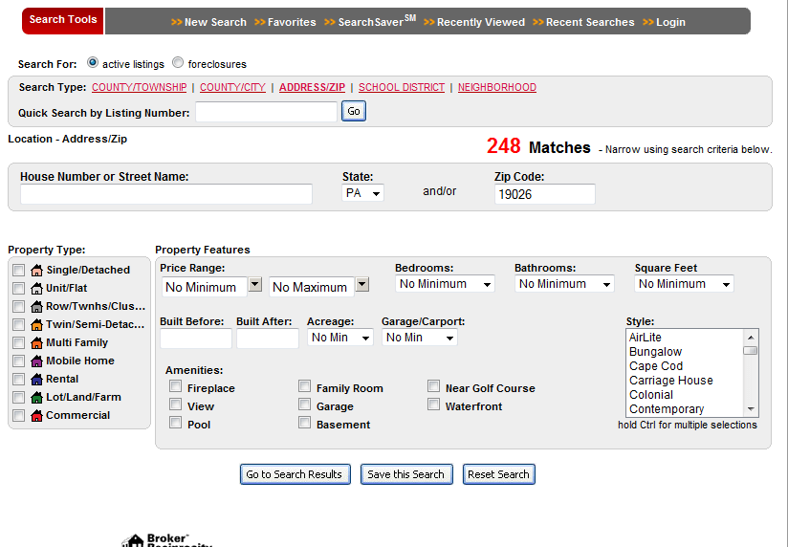The image size is (788, 547).
Task: Open the price No Maximum dropdown arrow
Action: coord(362,285)
